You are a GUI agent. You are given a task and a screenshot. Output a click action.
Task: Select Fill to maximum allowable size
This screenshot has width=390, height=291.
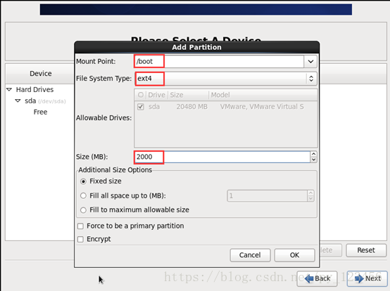click(84, 210)
